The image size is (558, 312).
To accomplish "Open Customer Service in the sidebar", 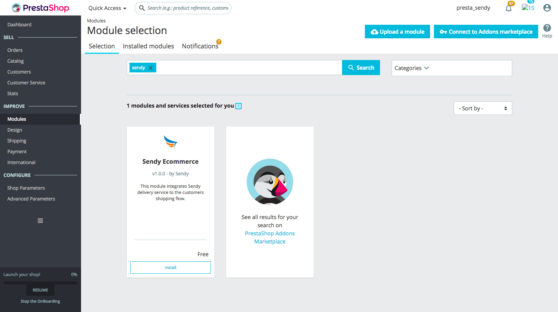I will (x=26, y=82).
